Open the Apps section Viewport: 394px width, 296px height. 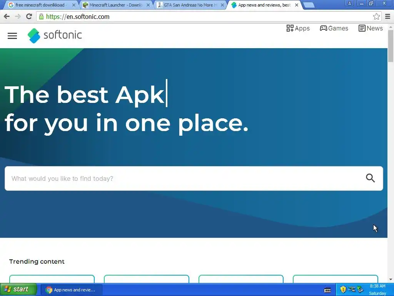(298, 28)
